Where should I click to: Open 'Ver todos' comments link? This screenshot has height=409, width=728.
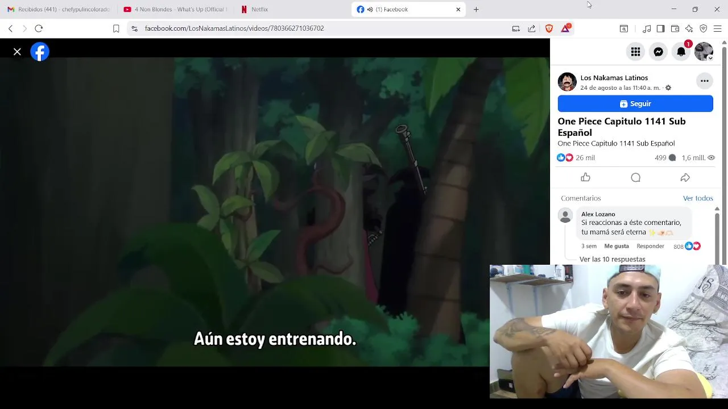698,198
